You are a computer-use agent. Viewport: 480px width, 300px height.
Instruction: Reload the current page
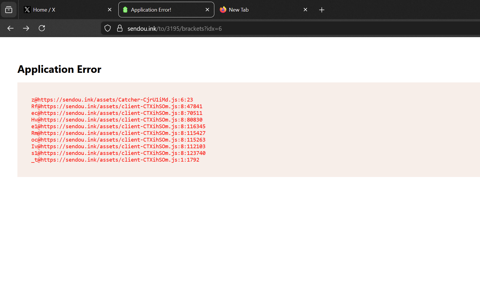pyautogui.click(x=42, y=28)
